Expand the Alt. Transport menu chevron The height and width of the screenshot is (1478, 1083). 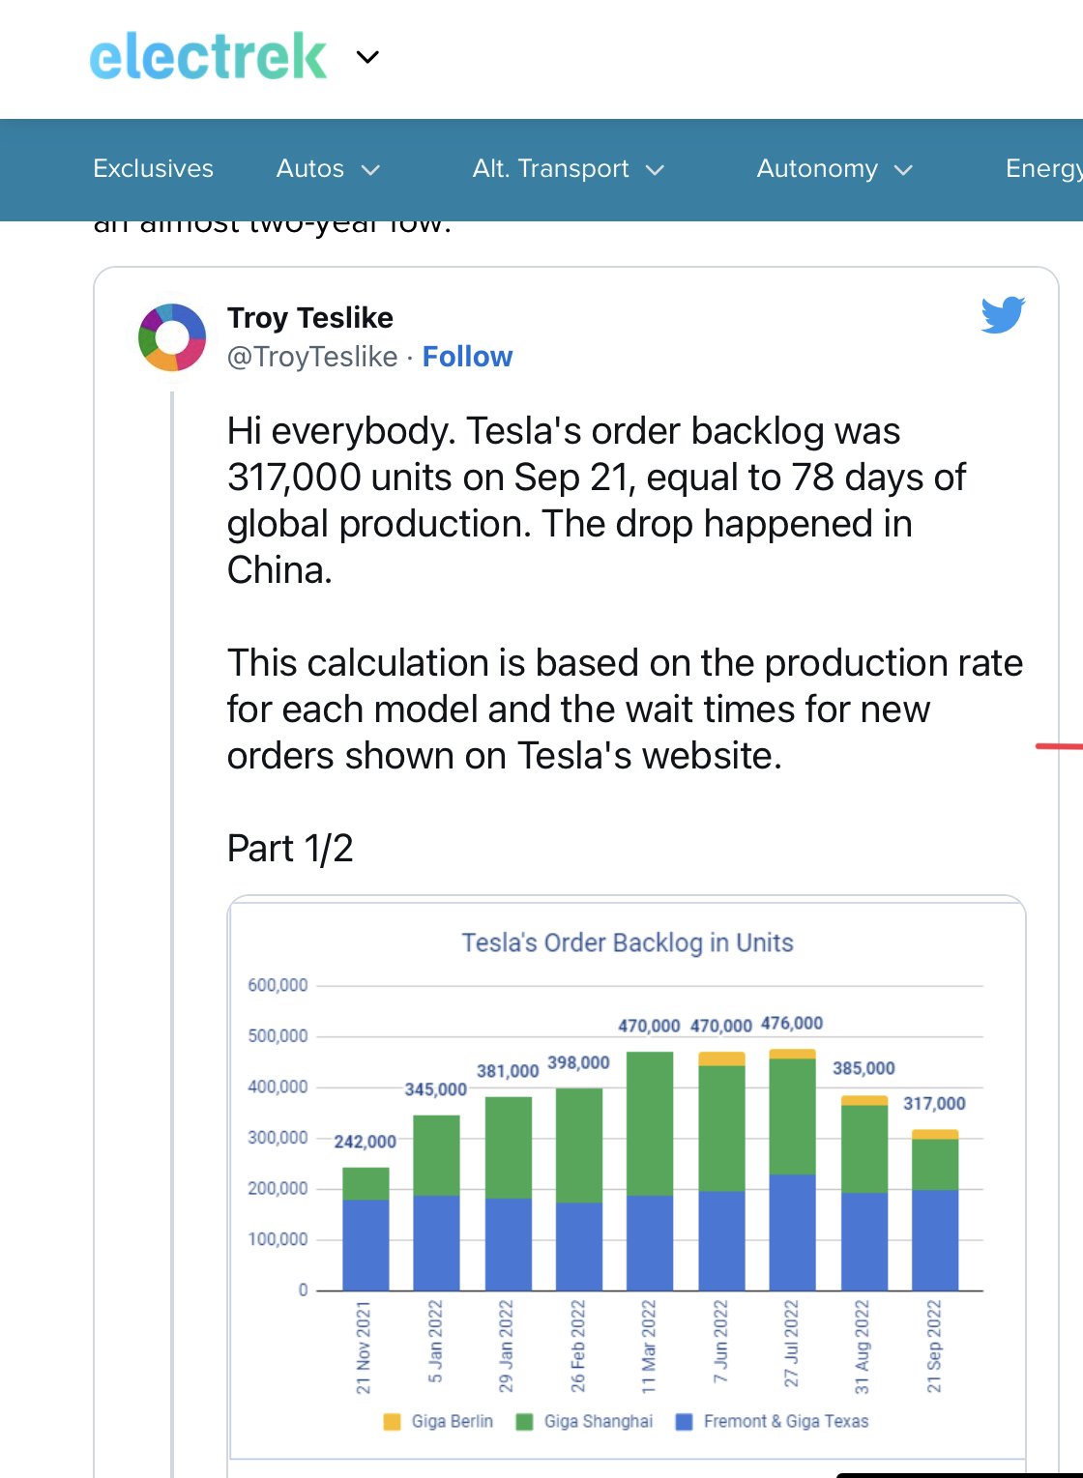pyautogui.click(x=655, y=170)
